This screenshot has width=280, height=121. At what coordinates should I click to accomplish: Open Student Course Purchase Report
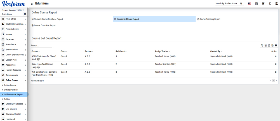click(48, 19)
